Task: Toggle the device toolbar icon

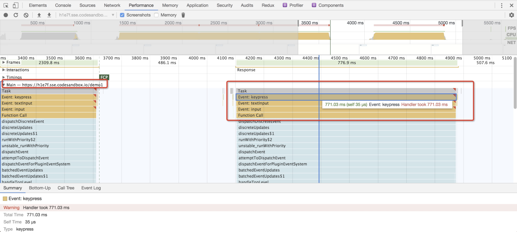Action: coord(16,5)
